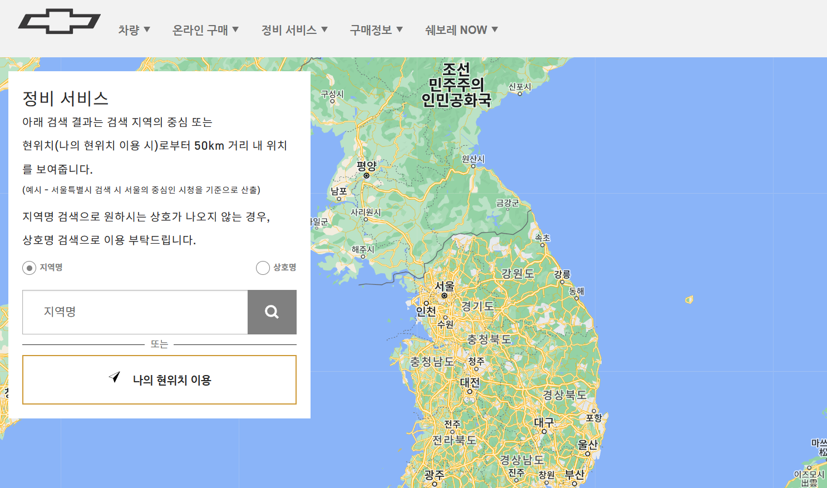Open the 구매정보 dropdown
This screenshot has width=827, height=488.
tap(376, 30)
